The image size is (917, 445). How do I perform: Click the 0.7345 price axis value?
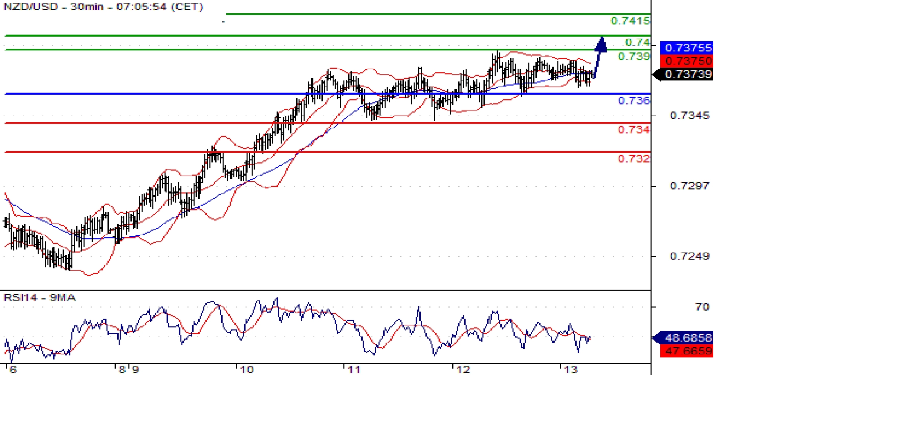pyautogui.click(x=689, y=116)
